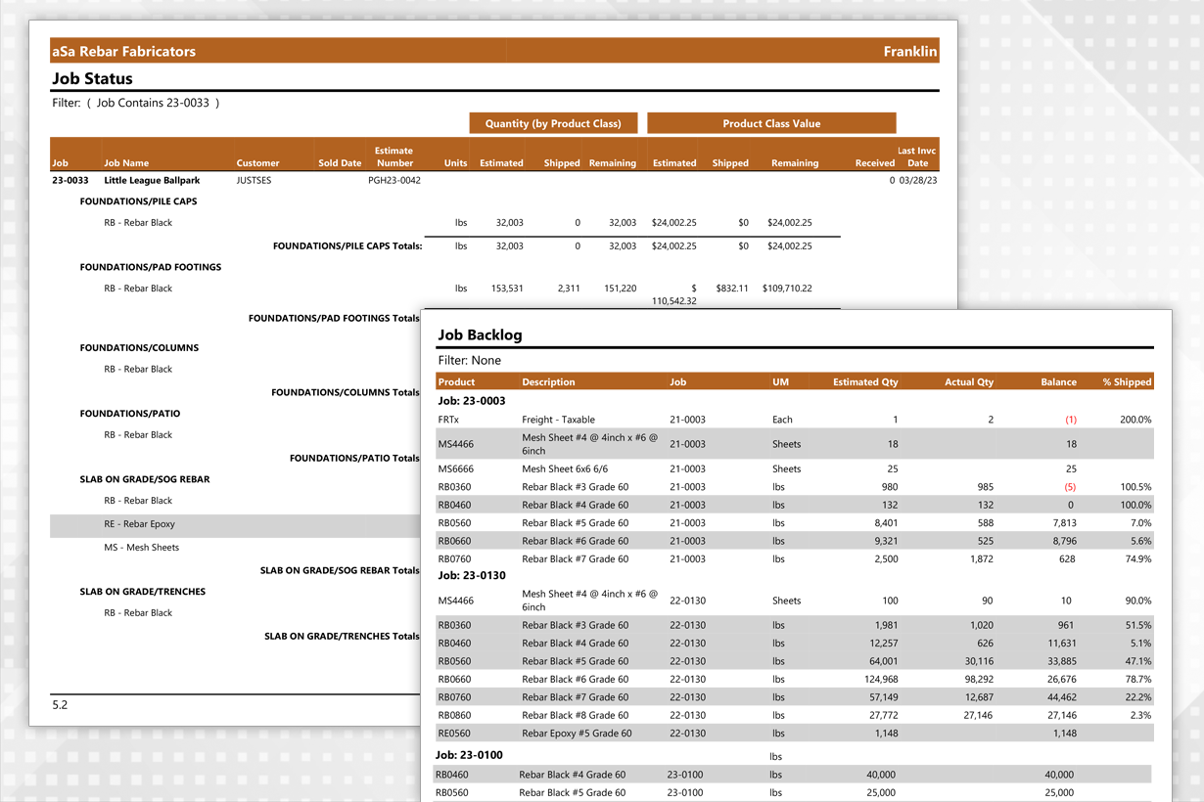Click the Quantity (by Product Class) header
Viewport: 1204px width, 802px height.
click(553, 123)
